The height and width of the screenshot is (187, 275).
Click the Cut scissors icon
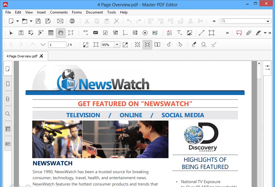[x=87, y=21]
